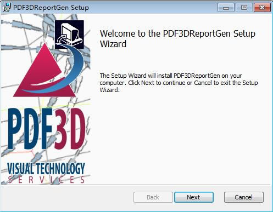Click the installer icon in title bar
The image size is (273, 212).
(x=7, y=7)
